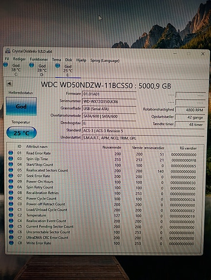Click status orb for Current Pending Sector Count

(x=11, y=226)
